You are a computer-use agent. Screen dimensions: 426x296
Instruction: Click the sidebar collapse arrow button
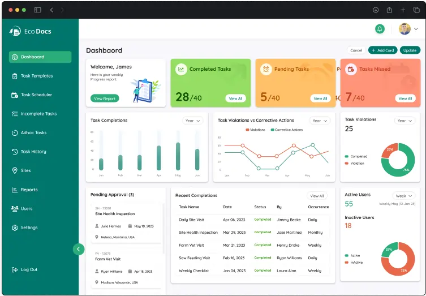pyautogui.click(x=79, y=249)
